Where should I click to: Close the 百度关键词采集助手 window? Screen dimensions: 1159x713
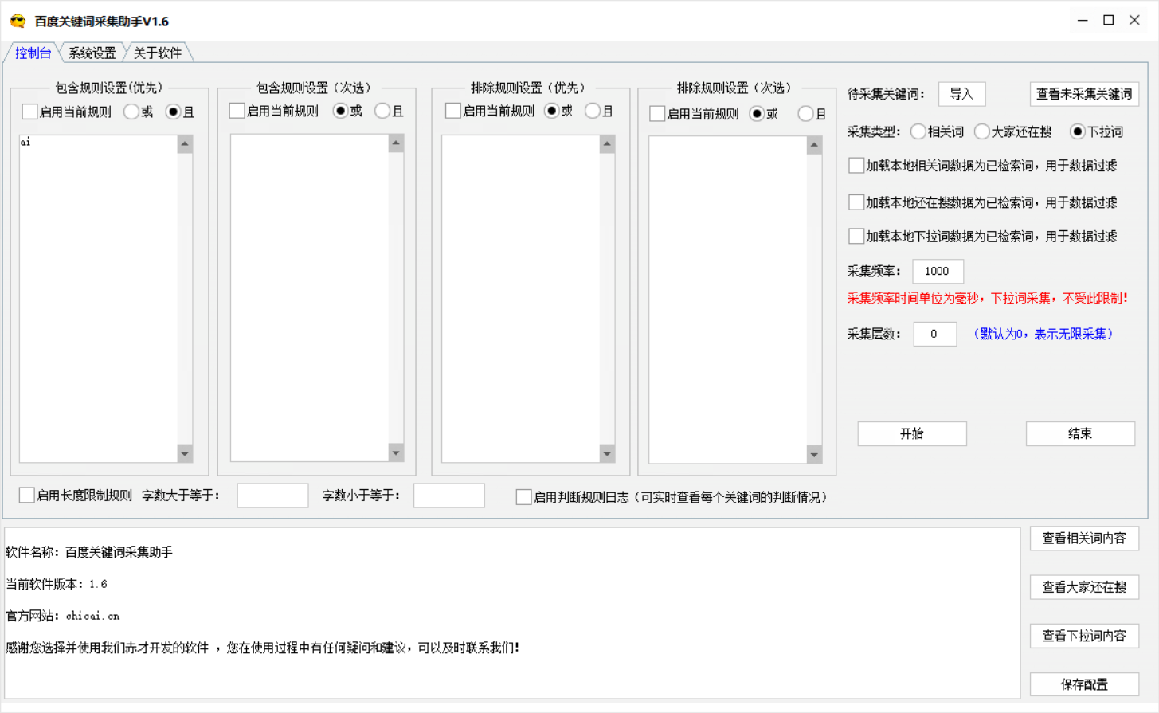1134,21
